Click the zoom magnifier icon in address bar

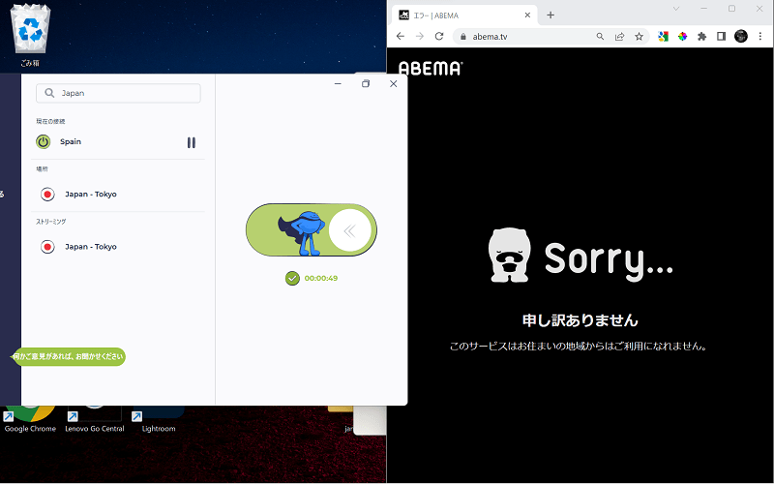click(x=600, y=36)
